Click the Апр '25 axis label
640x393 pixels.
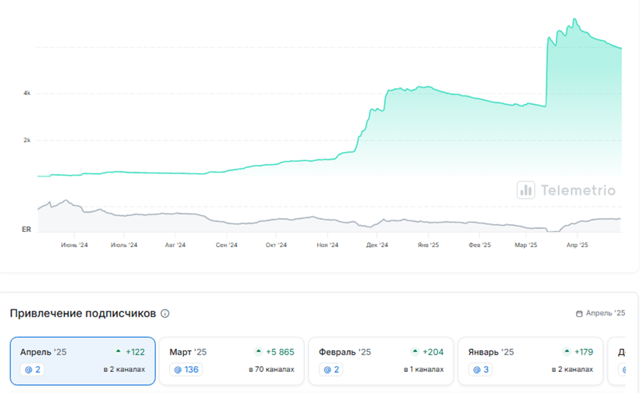coord(577,245)
